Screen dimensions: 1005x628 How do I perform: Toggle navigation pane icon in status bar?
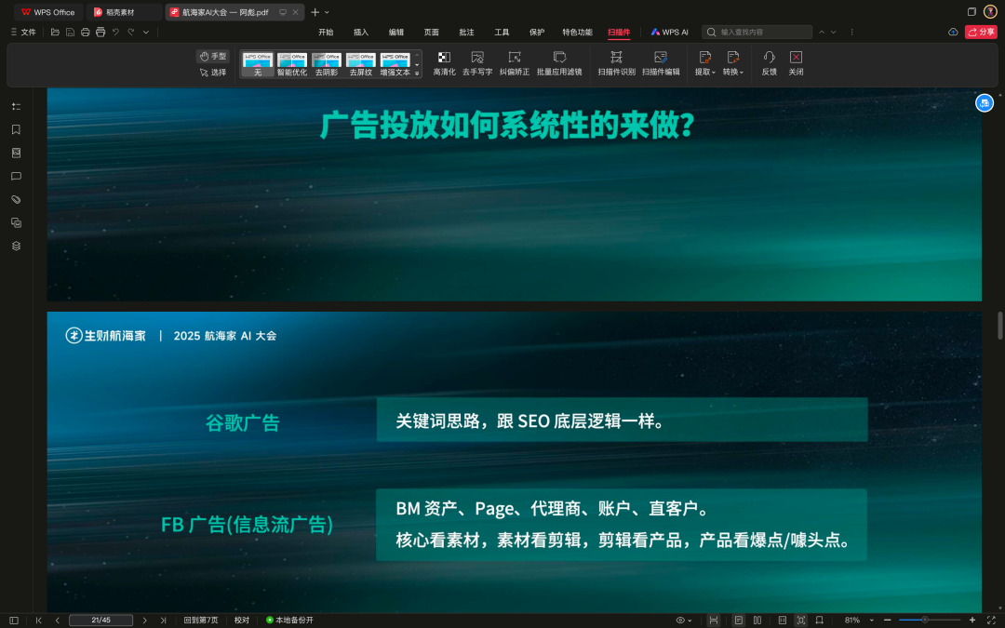tap(13, 621)
